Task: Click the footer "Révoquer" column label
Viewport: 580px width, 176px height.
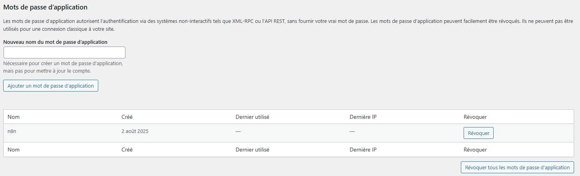Action: click(475, 150)
